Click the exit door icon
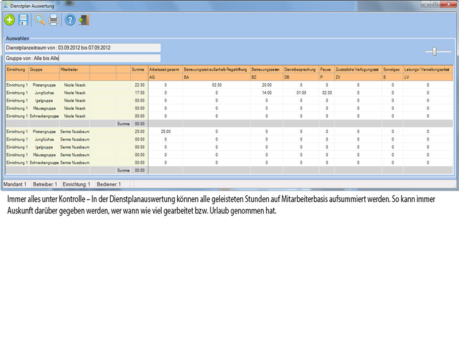Screen dimensions: 459x344 click(x=84, y=20)
